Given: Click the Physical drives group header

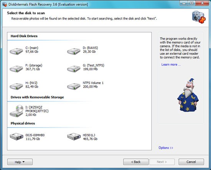Looking at the screenshot, I should [x=23, y=123].
